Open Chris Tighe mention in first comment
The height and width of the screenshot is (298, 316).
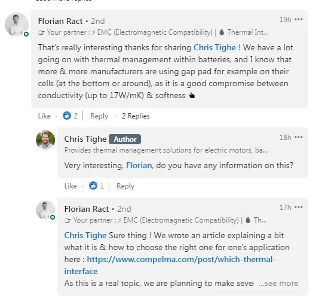click(214, 48)
